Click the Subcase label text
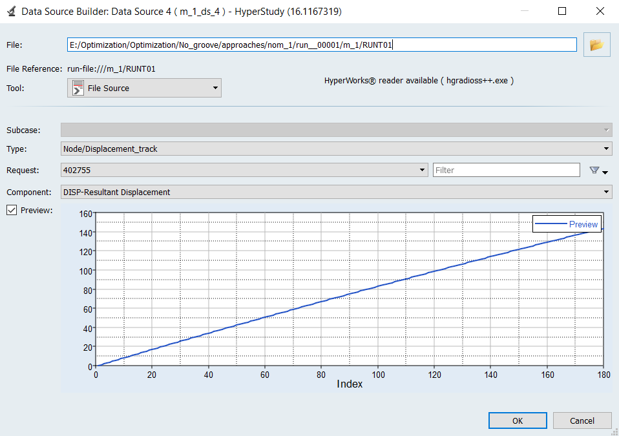This screenshot has height=436, width=619. (x=23, y=130)
